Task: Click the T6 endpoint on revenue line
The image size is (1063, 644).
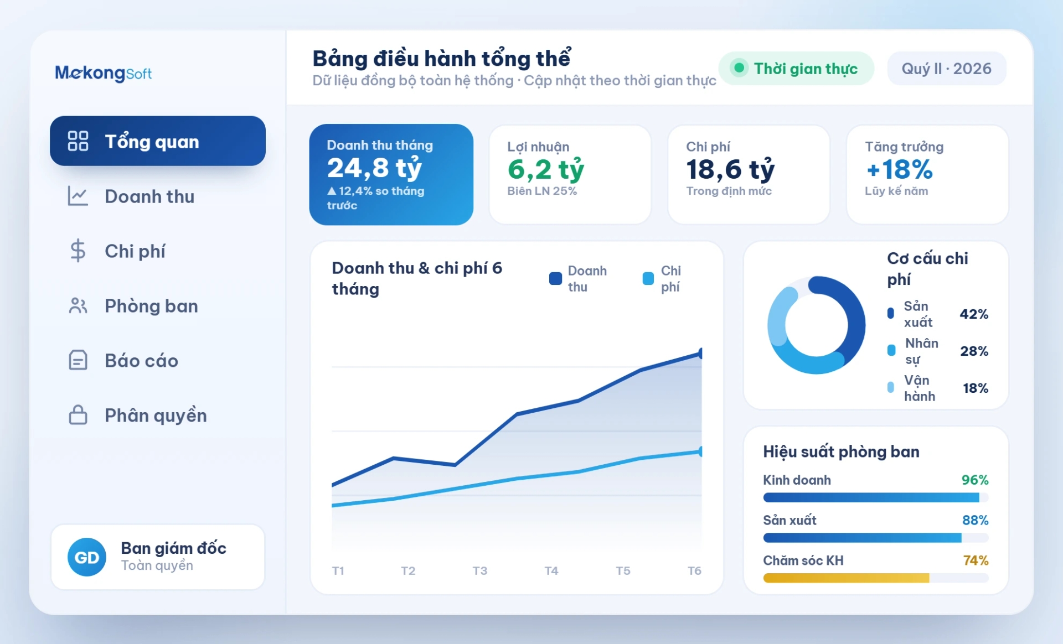Action: click(x=701, y=353)
